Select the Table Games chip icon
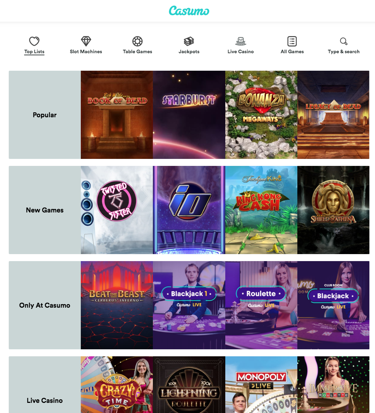Viewport: 375px width, 413px height. point(137,41)
